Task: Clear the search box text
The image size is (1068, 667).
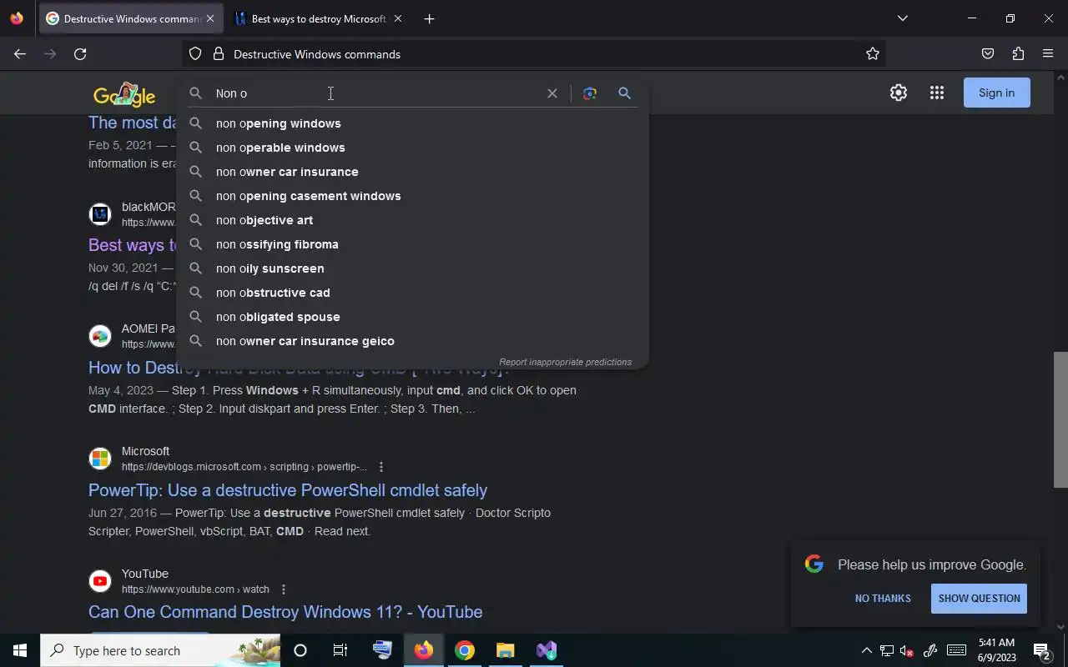Action: coord(552,93)
